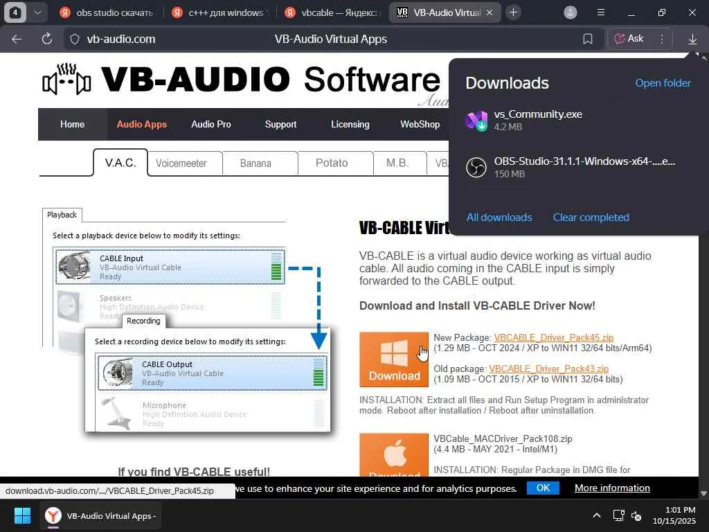
Task: Show hidden system tray icons chevron
Action: point(597,515)
